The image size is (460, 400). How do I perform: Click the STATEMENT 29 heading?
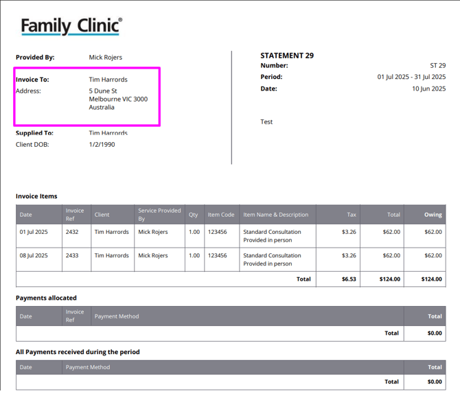(x=287, y=56)
